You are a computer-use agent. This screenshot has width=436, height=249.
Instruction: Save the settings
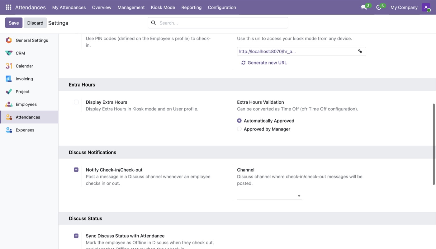click(x=14, y=23)
